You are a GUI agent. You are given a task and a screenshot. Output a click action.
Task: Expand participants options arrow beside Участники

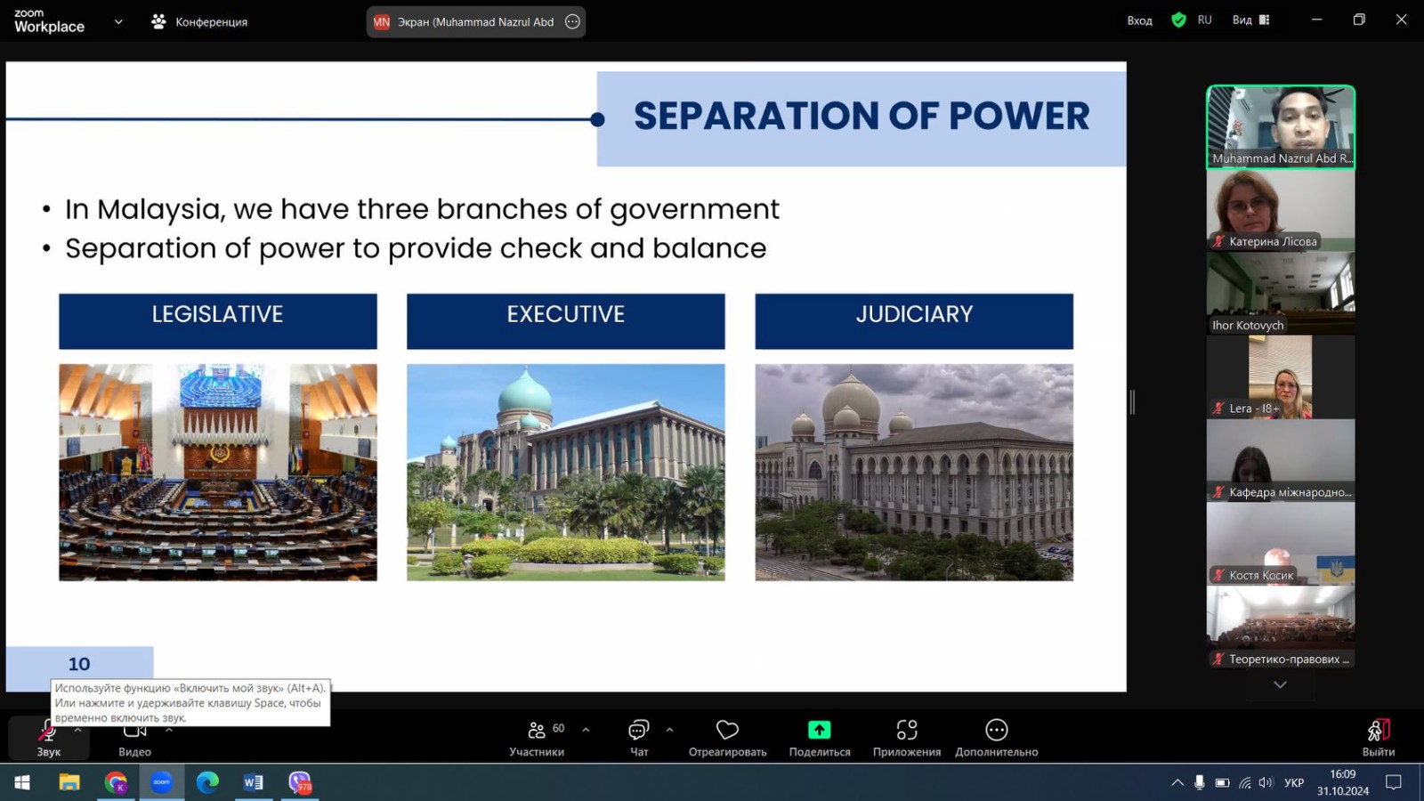[586, 730]
